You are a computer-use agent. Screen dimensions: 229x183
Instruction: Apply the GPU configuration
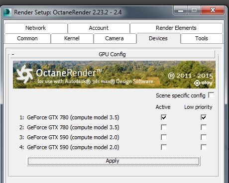click(114, 161)
